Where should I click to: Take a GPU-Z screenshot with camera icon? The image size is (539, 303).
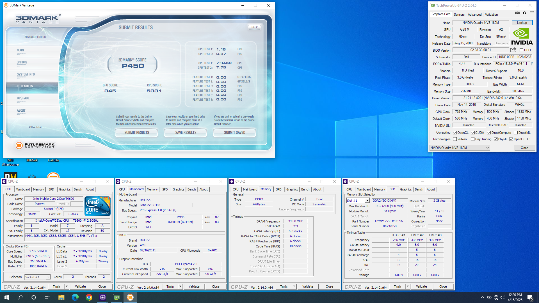(x=517, y=13)
